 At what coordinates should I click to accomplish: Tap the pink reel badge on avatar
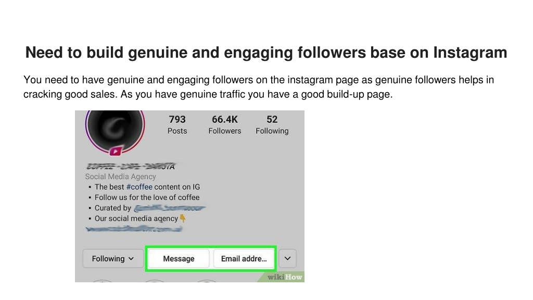click(116, 151)
